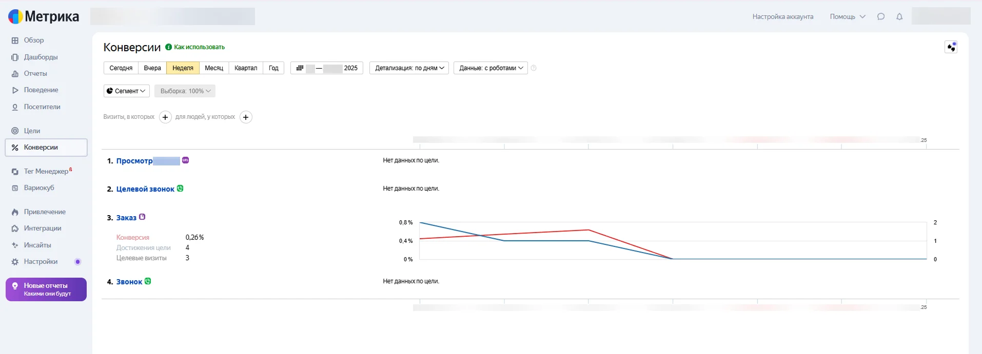Image resolution: width=982 pixels, height=354 pixels.
Task: Select the Конверсия metric label
Action: click(133, 238)
